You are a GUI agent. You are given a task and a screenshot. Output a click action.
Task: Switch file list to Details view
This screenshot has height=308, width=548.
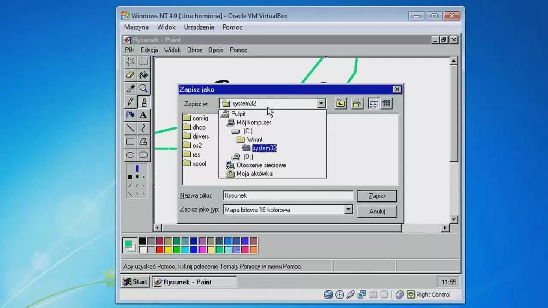(x=386, y=104)
